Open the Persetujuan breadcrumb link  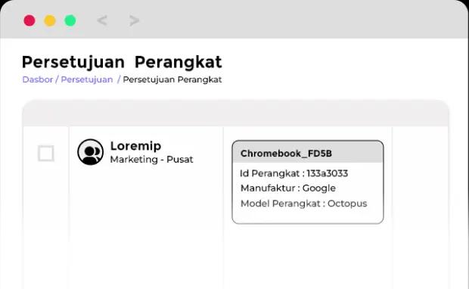(x=87, y=79)
